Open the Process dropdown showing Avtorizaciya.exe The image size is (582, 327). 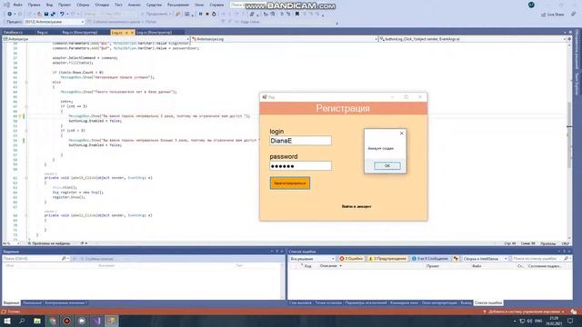tap(55, 22)
